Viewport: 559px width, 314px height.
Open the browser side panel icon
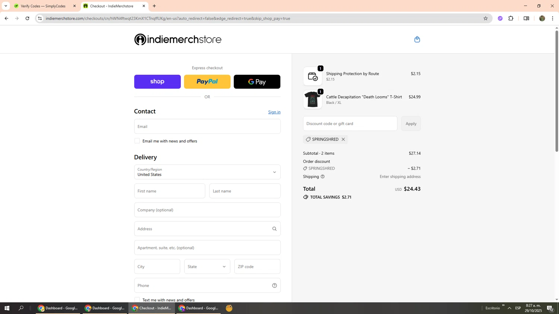click(526, 18)
